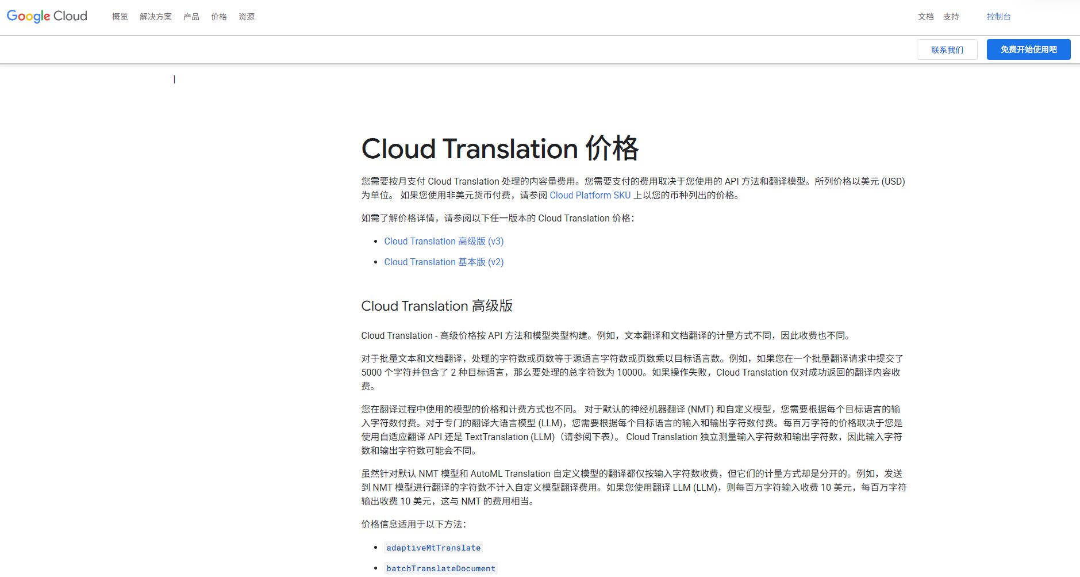The width and height of the screenshot is (1080, 577).
Task: Open the 文档 link
Action: 927,17
